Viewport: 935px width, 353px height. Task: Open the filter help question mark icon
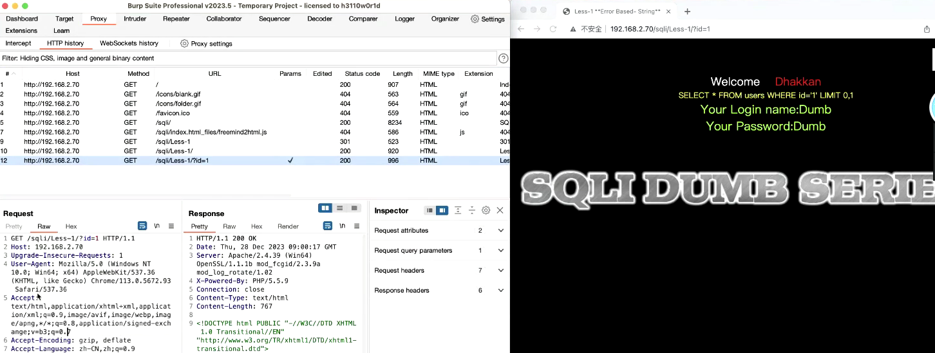[x=504, y=59]
